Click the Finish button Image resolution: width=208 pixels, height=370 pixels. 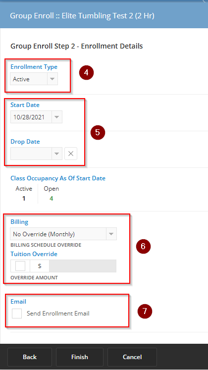pos(79,357)
